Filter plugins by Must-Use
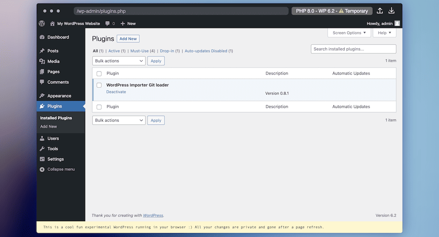The width and height of the screenshot is (439, 237). pyautogui.click(x=140, y=51)
